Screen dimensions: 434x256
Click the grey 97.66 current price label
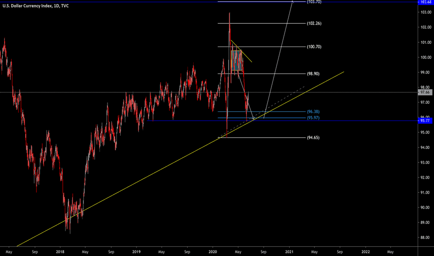coord(425,92)
